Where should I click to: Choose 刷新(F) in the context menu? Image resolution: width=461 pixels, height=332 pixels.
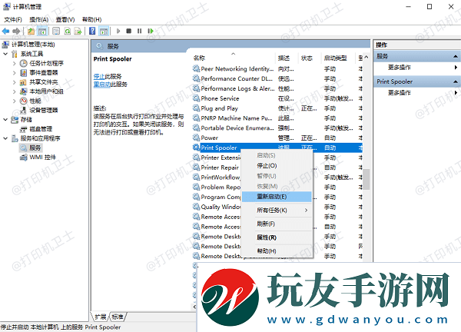click(277, 224)
